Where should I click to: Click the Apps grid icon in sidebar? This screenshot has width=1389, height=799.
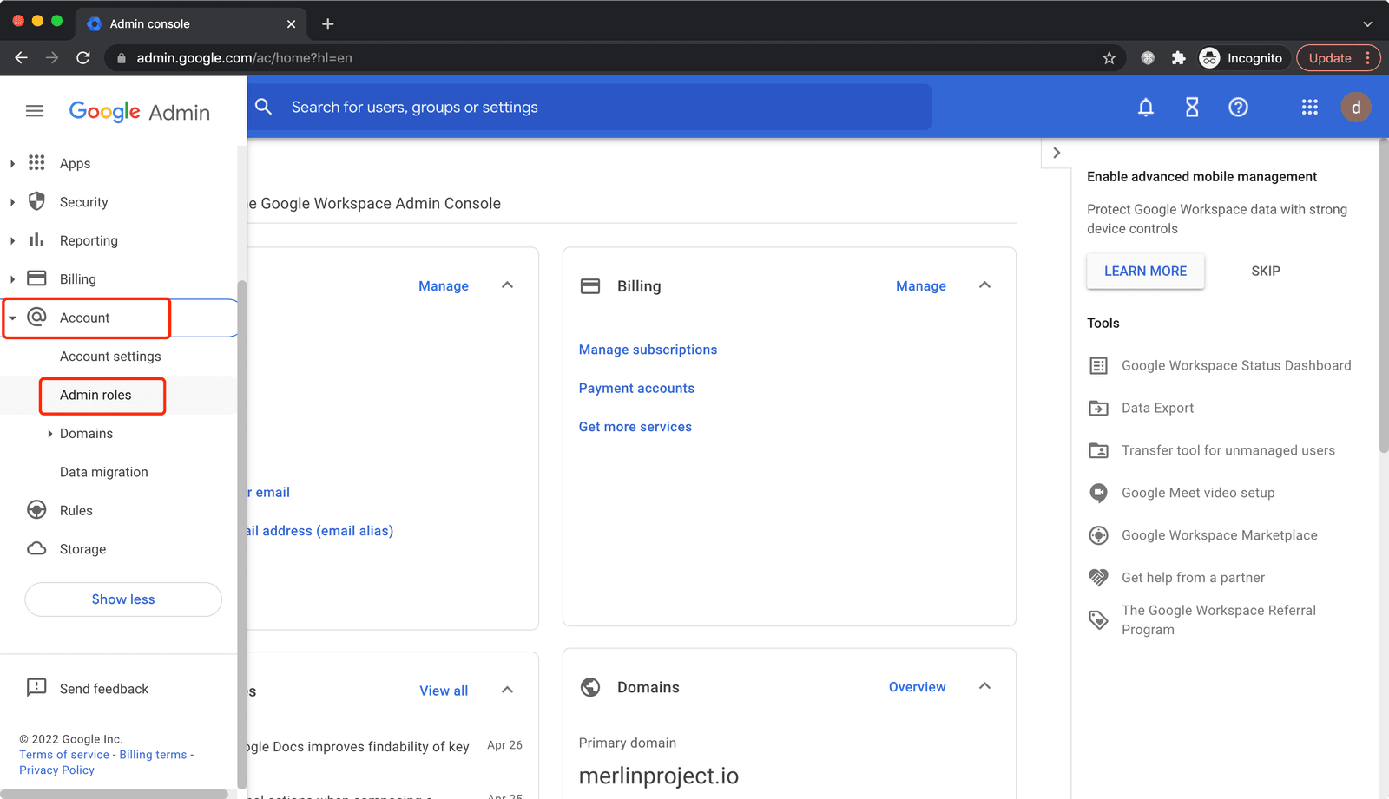36,163
